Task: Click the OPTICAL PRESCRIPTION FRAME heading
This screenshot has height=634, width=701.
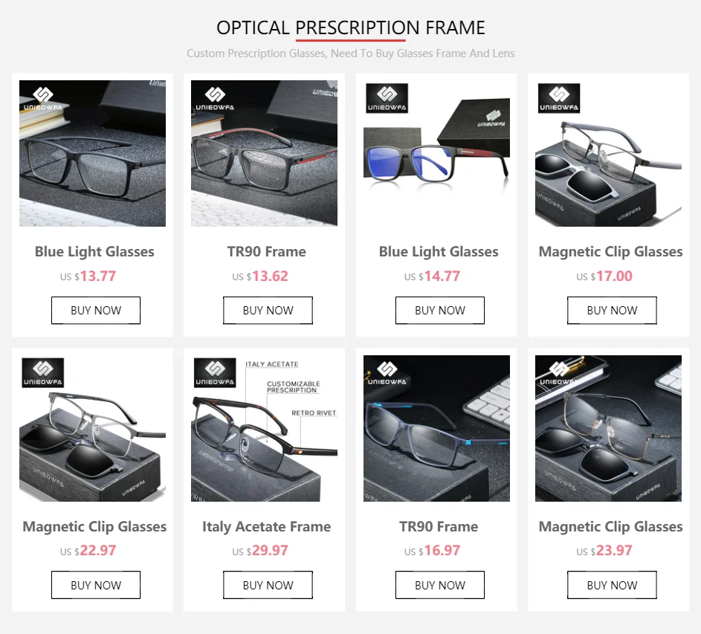Action: pyautogui.click(x=351, y=28)
